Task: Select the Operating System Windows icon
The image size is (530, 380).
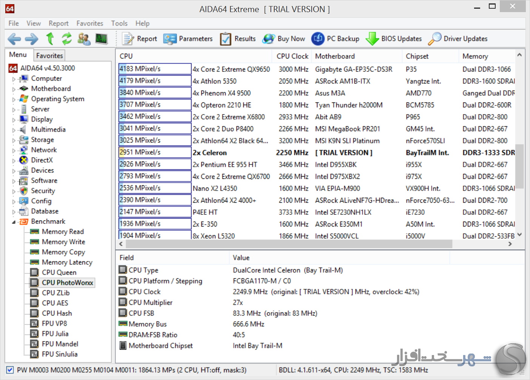Action: [24, 99]
